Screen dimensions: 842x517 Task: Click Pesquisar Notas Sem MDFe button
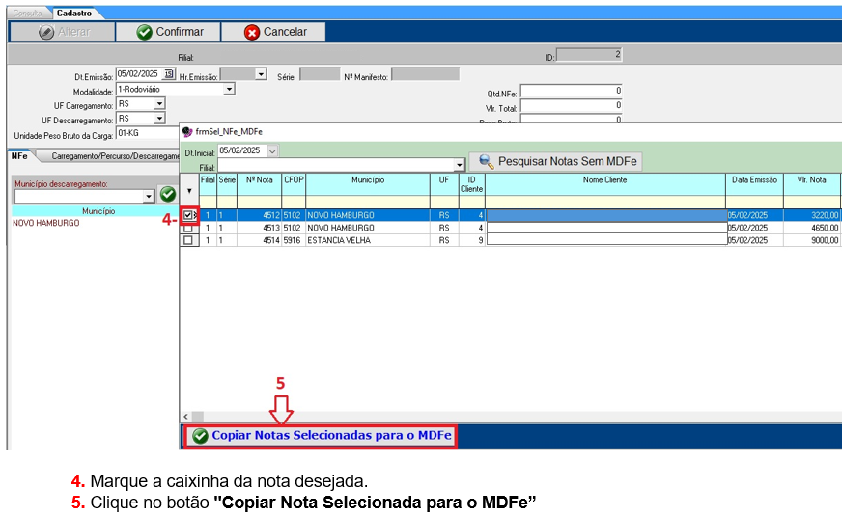click(x=555, y=161)
